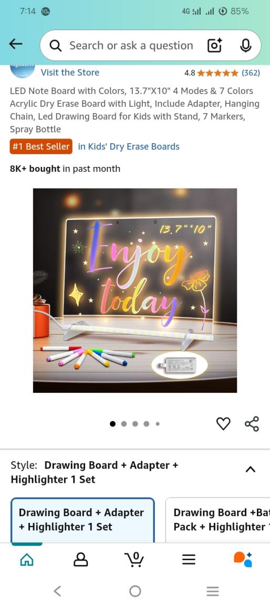Open Kids' Dry Erase Boards category link
Image resolution: width=270 pixels, height=606 pixels.
(x=129, y=146)
